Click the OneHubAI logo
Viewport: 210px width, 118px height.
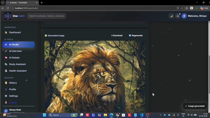[8, 16]
